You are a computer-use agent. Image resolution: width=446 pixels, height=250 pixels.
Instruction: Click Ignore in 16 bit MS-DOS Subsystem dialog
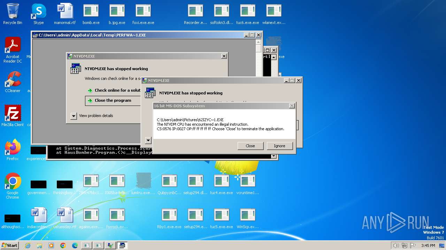click(279, 146)
